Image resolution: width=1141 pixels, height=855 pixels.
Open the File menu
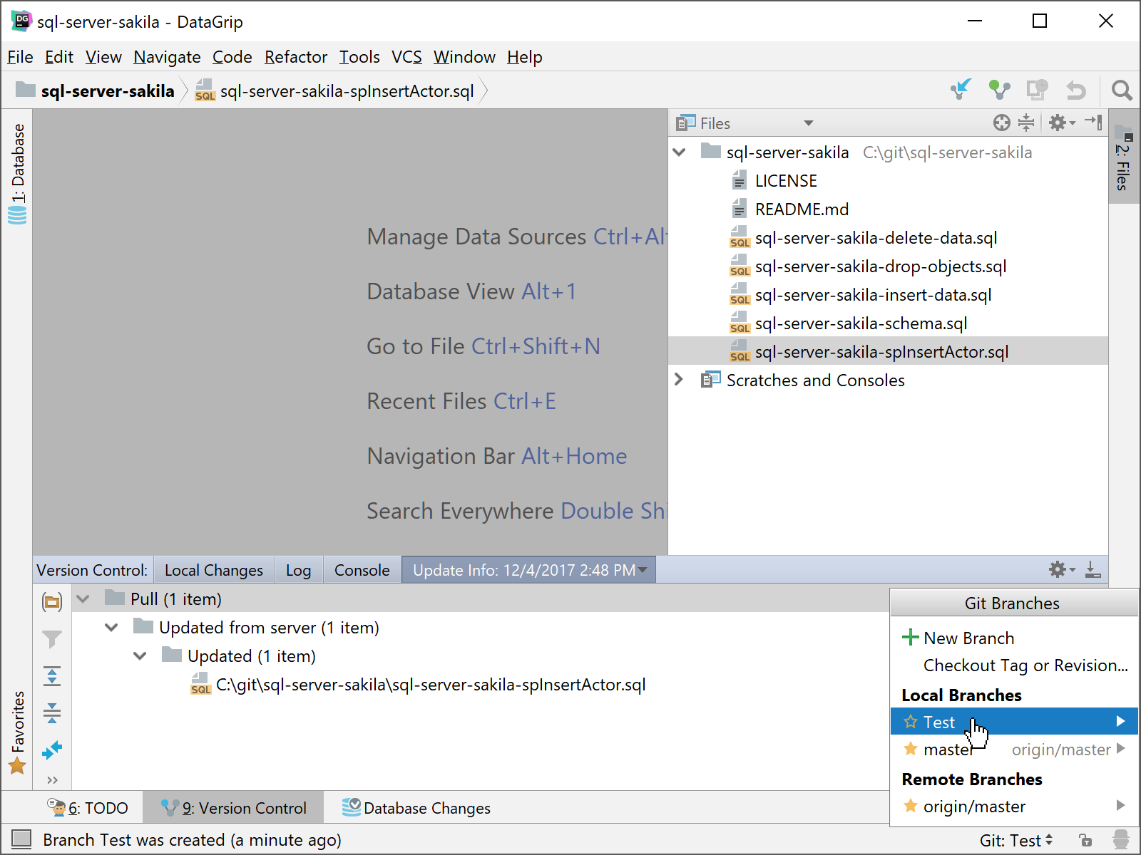coord(20,57)
